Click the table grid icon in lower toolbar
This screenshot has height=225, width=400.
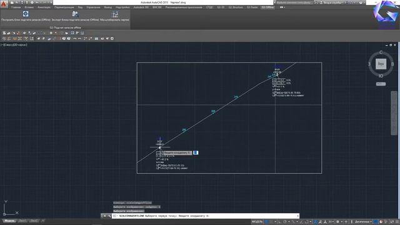(96, 39)
